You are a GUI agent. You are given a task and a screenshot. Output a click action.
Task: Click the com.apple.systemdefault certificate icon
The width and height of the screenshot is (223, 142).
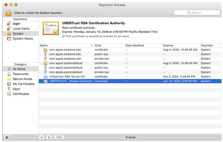point(45,63)
